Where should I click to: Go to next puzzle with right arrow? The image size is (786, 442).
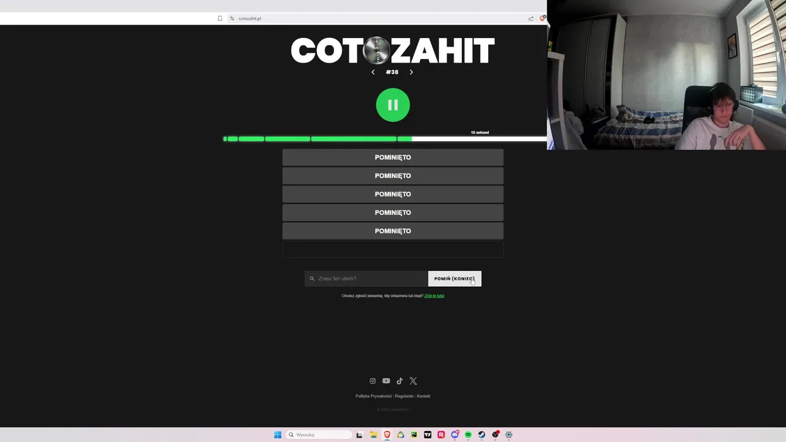411,72
